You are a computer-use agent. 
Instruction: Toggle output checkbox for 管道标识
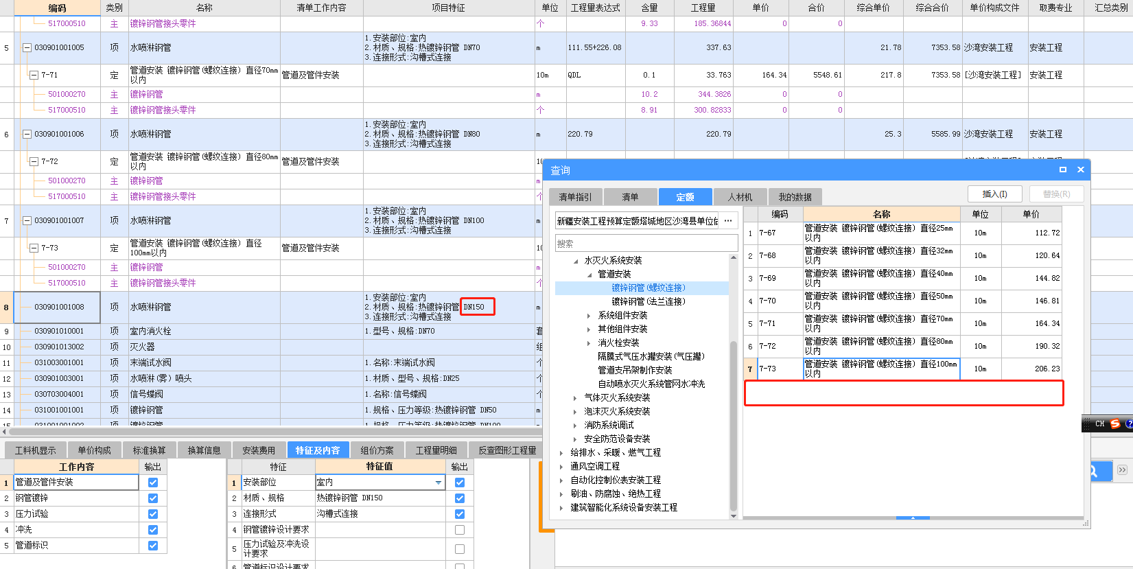[153, 546]
